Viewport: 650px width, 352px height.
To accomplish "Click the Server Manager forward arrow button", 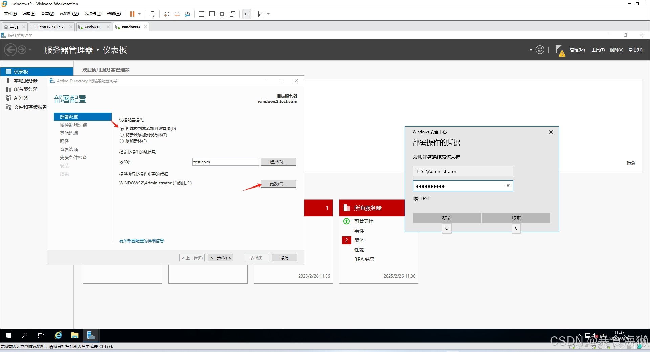I will click(22, 50).
